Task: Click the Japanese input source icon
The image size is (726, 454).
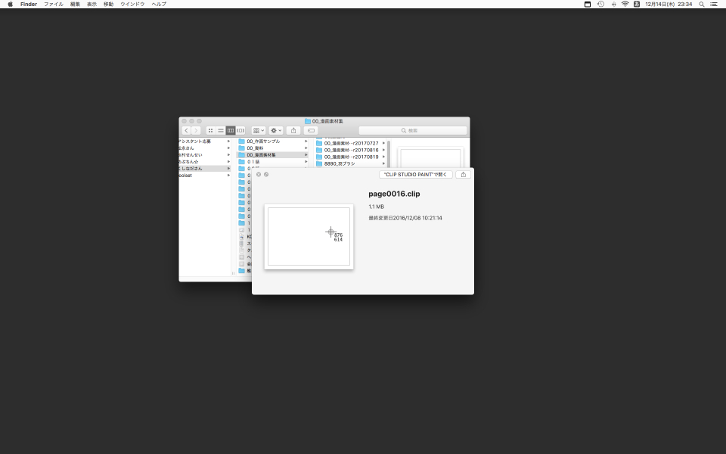Action: coord(637,5)
